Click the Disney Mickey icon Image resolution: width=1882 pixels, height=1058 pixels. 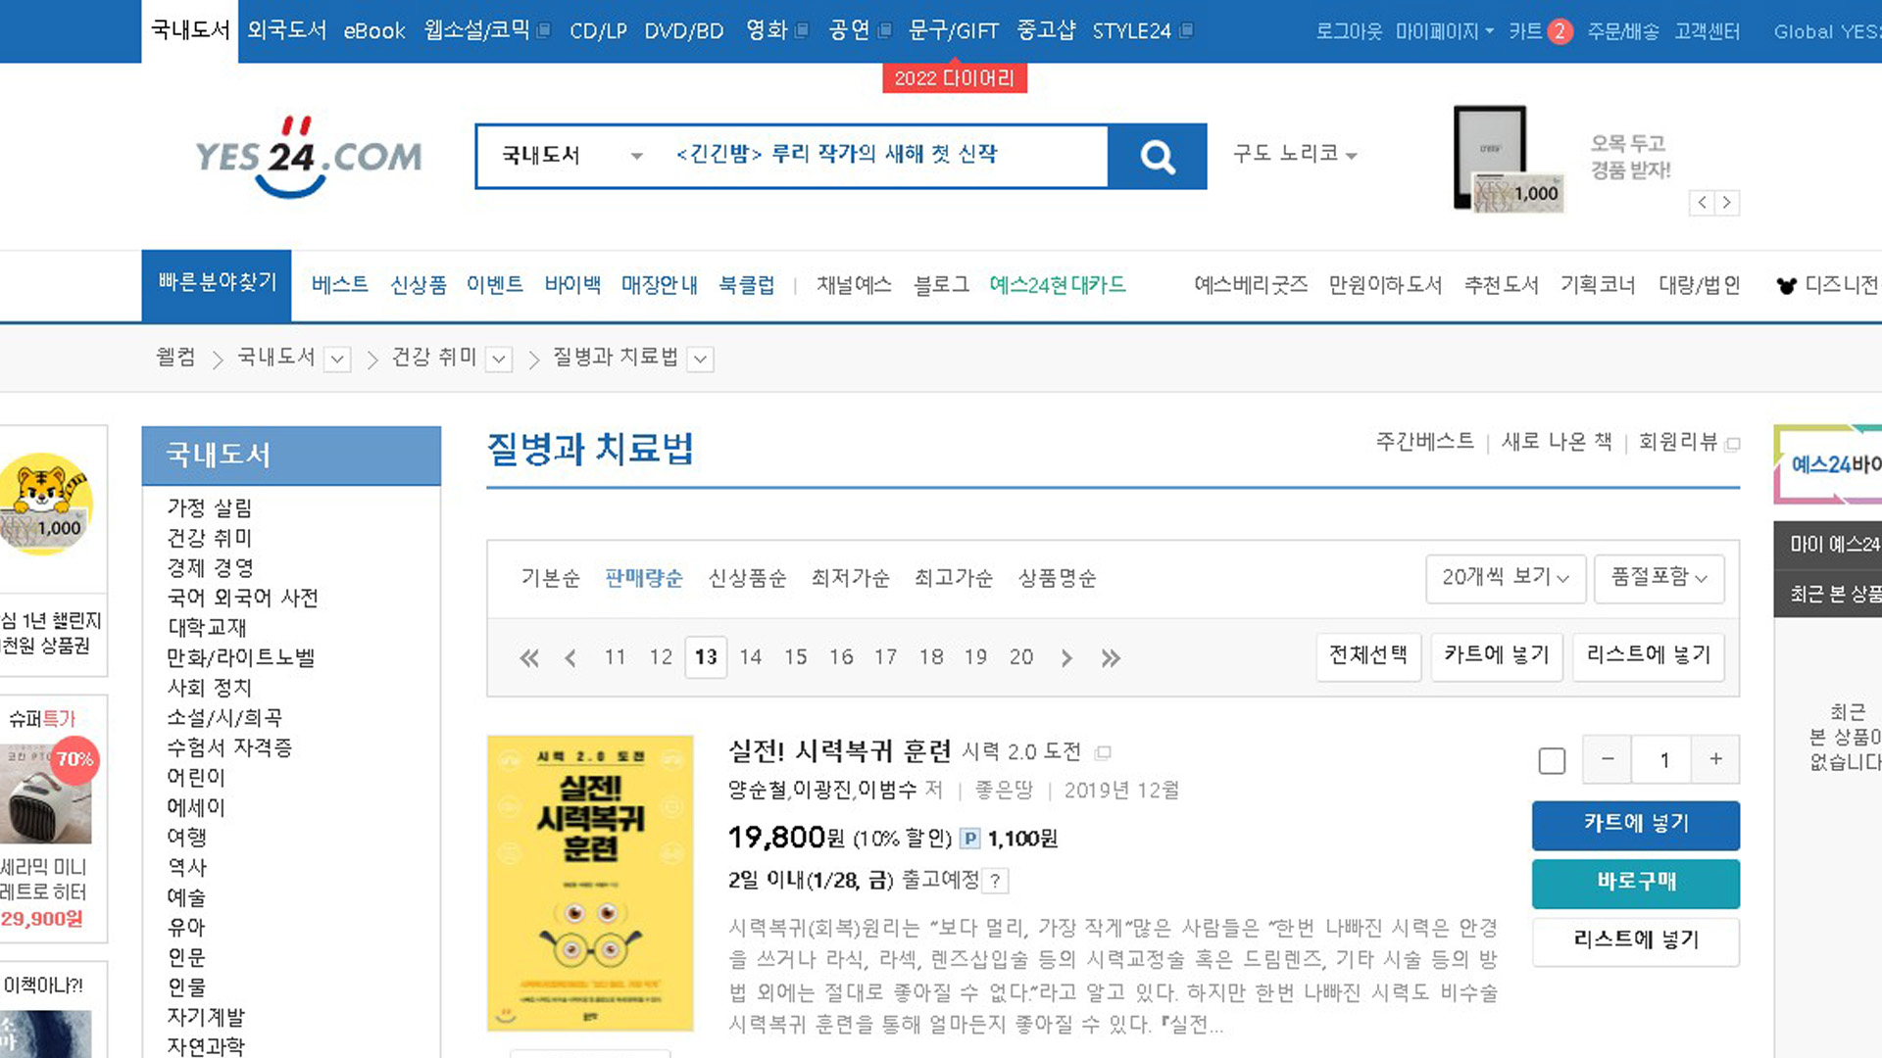pyautogui.click(x=1786, y=286)
